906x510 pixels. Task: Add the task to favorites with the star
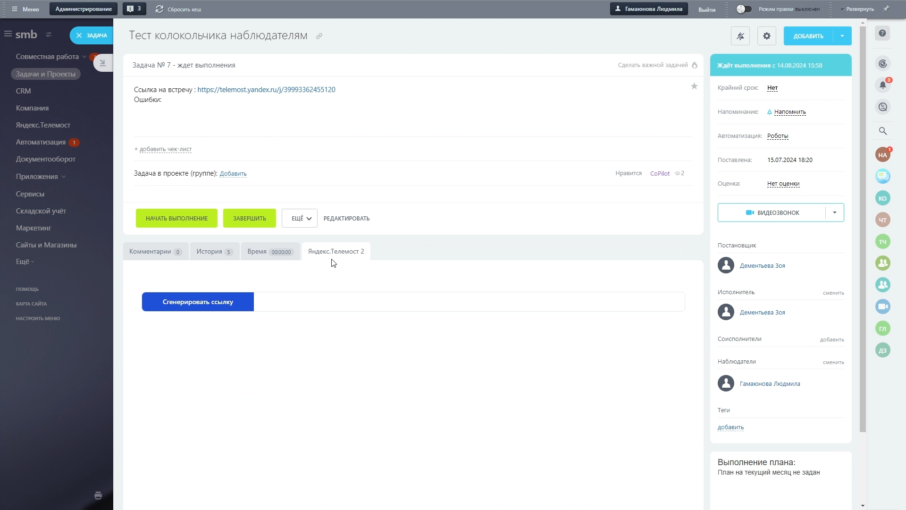(x=694, y=86)
